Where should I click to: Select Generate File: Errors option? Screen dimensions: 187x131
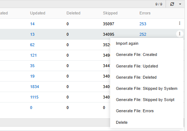pyautogui.click(x=135, y=111)
